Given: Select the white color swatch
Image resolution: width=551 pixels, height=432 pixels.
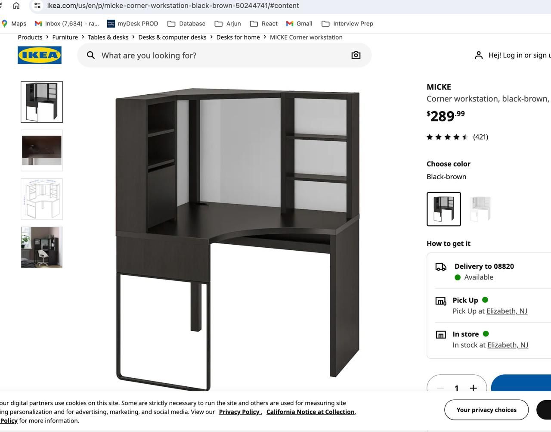Looking at the screenshot, I should (x=480, y=209).
